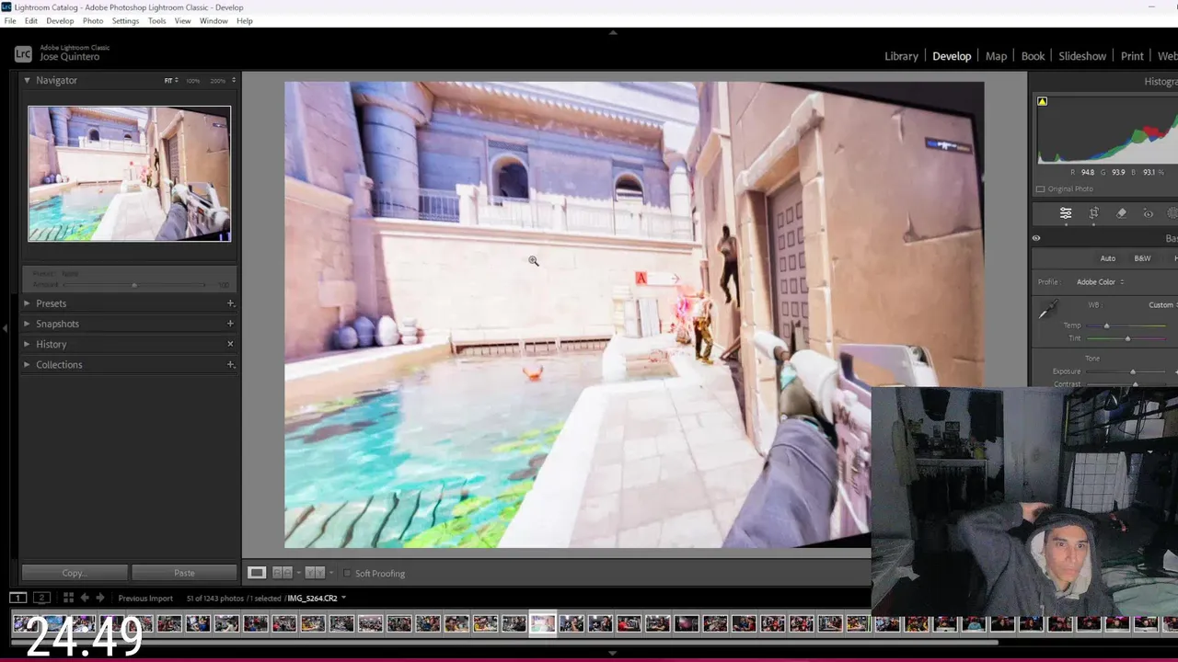Image resolution: width=1178 pixels, height=662 pixels.
Task: Switch to the Slideshow module
Action: [1082, 56]
